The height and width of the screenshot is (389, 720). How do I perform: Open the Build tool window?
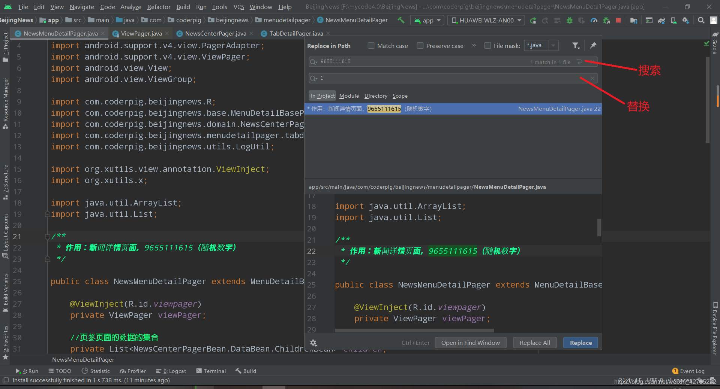pyautogui.click(x=246, y=371)
